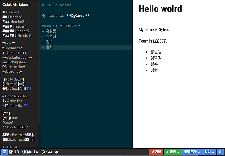This screenshot has width=225, height=156.
Task: Click the info icon in status bar
Action: pos(57,152)
